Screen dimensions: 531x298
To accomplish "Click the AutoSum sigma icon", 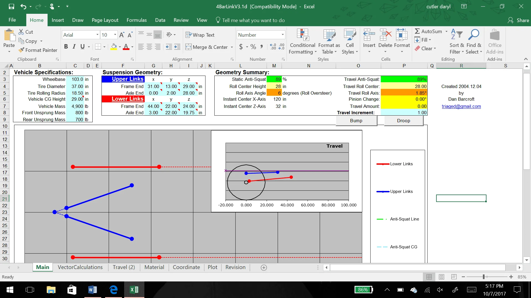I will pos(417,31).
